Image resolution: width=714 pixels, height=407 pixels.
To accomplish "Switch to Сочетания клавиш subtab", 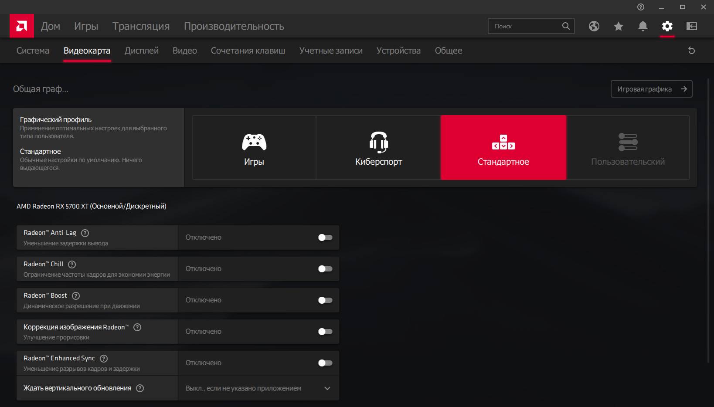I will coord(248,51).
